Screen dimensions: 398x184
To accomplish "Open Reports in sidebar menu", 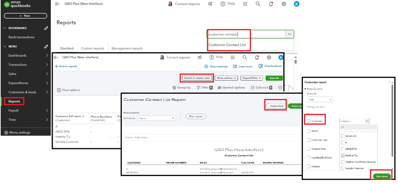I will (14, 101).
